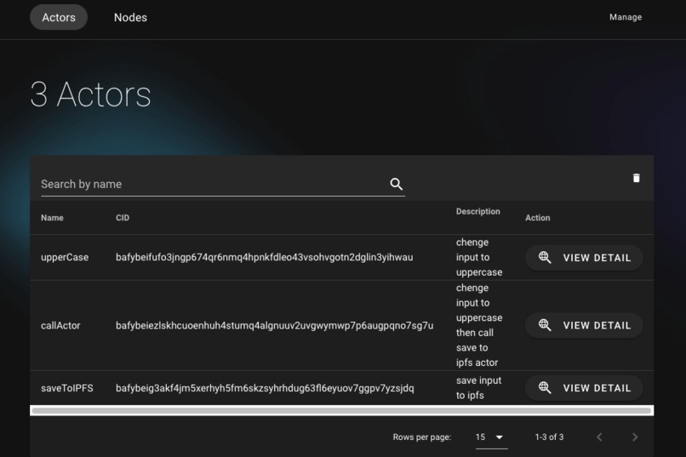
Task: Click the CID starting with bafybeig3akf4jm5
Action: (265, 388)
